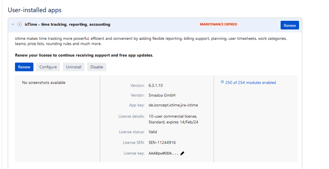The width and height of the screenshot is (329, 169).
Task: Edit license key with pencil icon
Action: 182,154
